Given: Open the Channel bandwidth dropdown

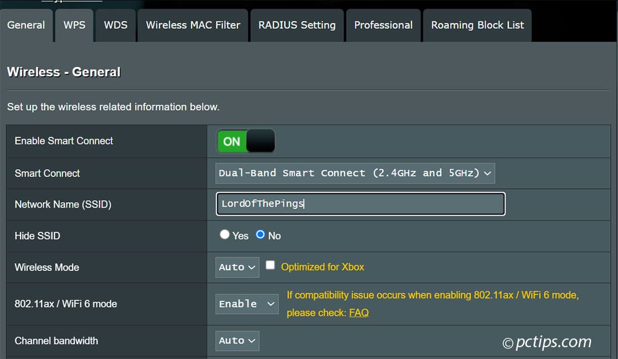Looking at the screenshot, I should click(237, 340).
